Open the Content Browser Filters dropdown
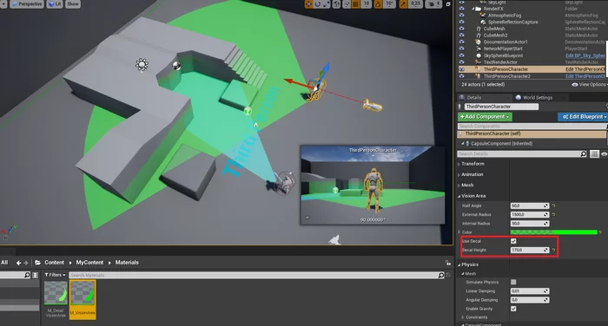This screenshot has width=608, height=326. pyautogui.click(x=55, y=275)
